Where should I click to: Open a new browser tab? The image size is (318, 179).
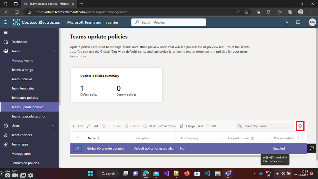click(81, 4)
